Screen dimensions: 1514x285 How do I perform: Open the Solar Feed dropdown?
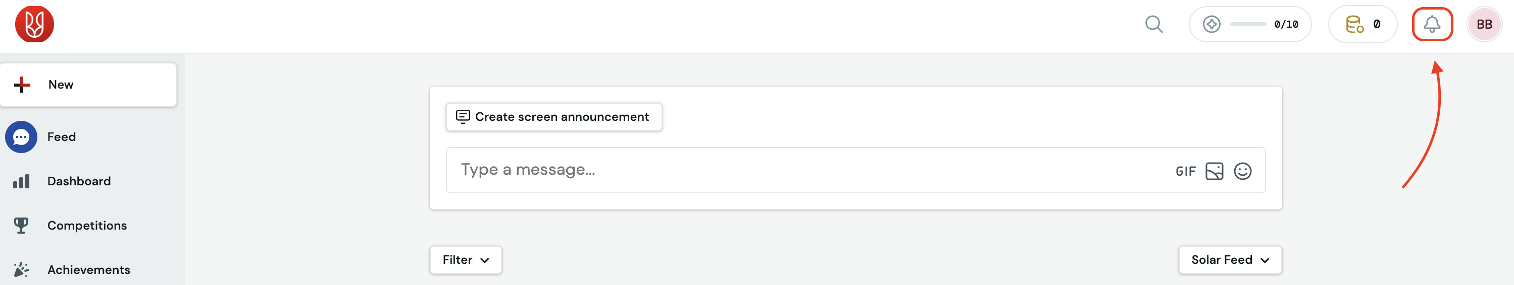tap(1230, 259)
